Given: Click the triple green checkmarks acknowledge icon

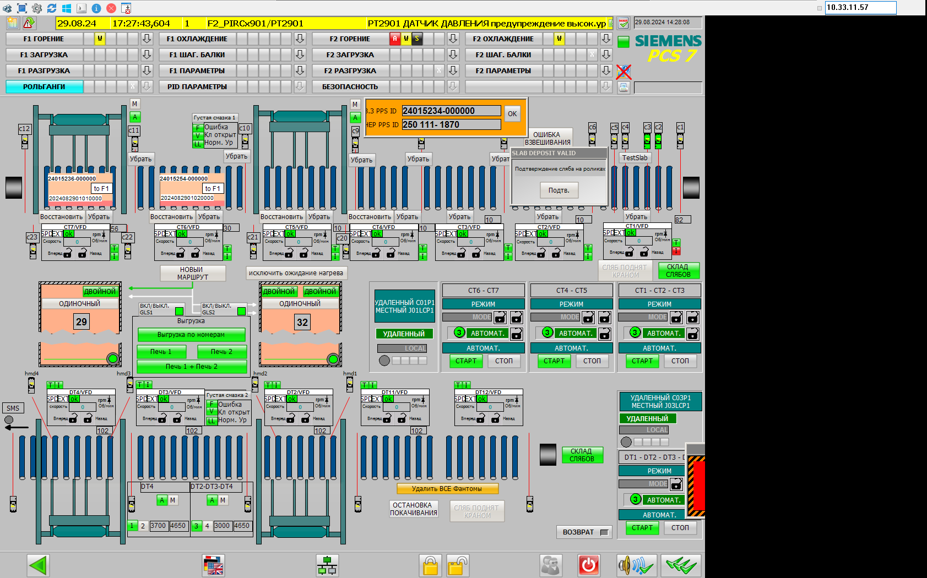Looking at the screenshot, I should pyautogui.click(x=681, y=565).
